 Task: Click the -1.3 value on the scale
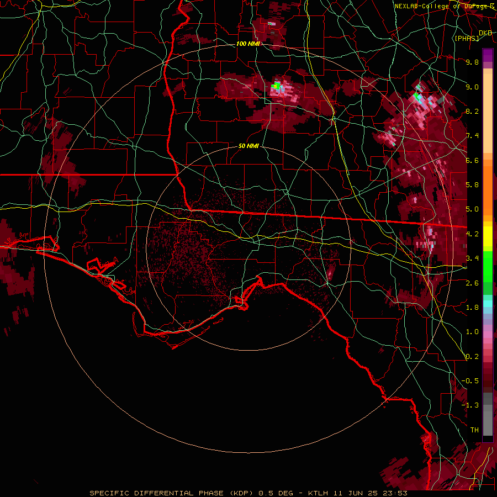click(470, 405)
